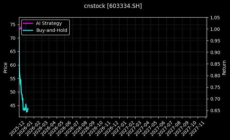Viewport: 230px width, 140px height.
Task: Click the 0.65 return tick label
Action: click(x=215, y=110)
